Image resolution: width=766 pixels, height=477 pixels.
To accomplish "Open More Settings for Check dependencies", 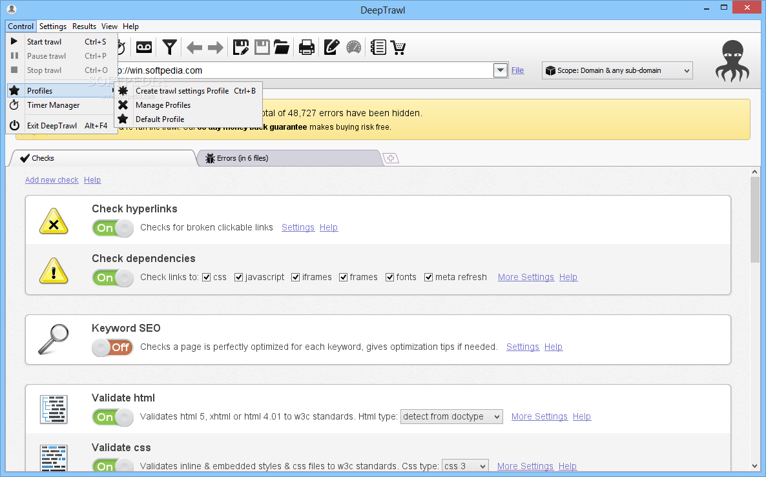I will coord(526,278).
